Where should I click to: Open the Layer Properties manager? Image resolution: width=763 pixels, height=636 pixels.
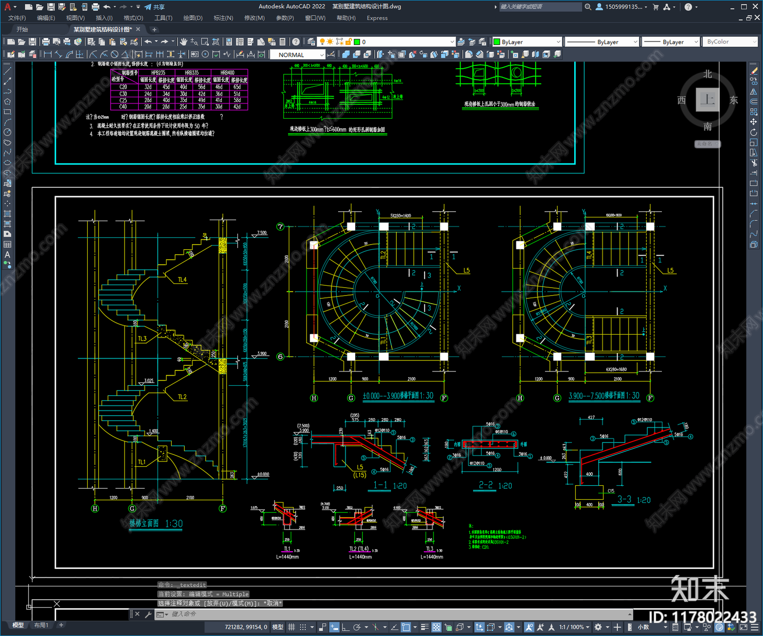pyautogui.click(x=311, y=42)
